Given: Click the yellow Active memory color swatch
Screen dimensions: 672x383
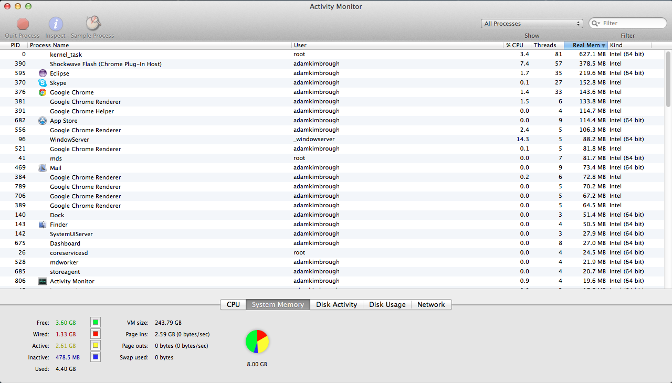Looking at the screenshot, I should pyautogui.click(x=95, y=345).
